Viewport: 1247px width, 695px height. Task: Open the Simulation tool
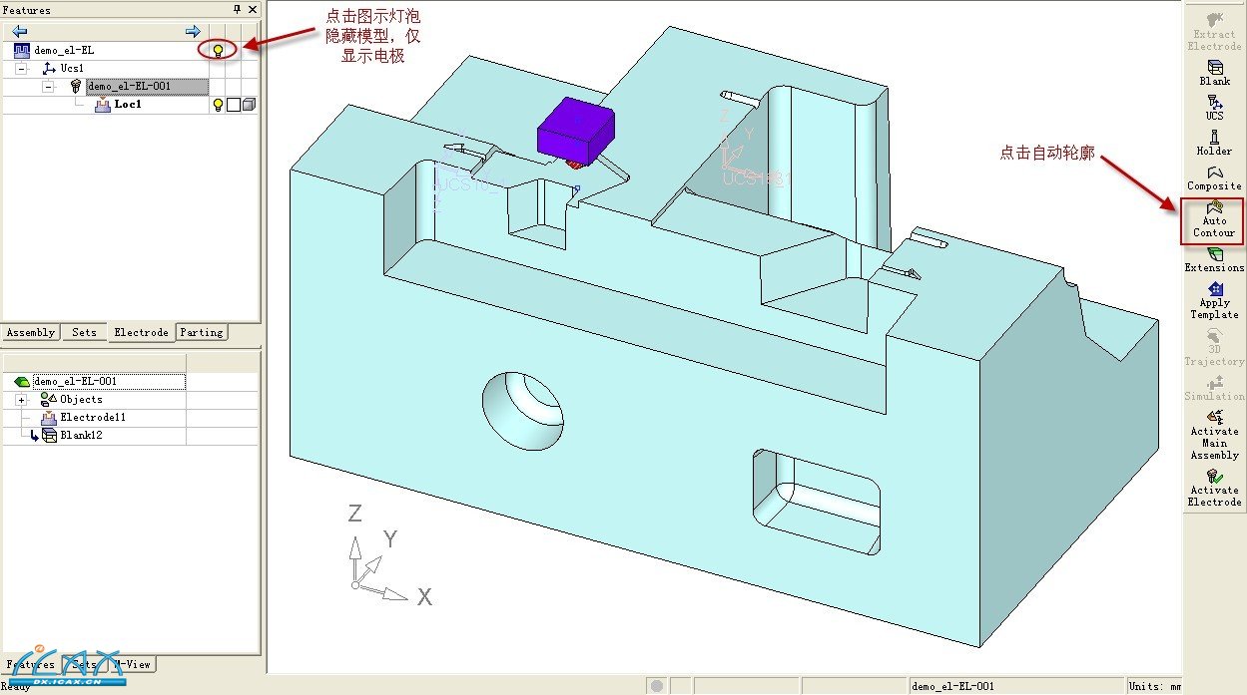click(x=1214, y=388)
